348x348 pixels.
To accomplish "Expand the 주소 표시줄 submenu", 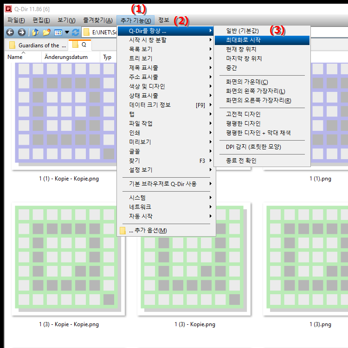I will pos(166,77).
